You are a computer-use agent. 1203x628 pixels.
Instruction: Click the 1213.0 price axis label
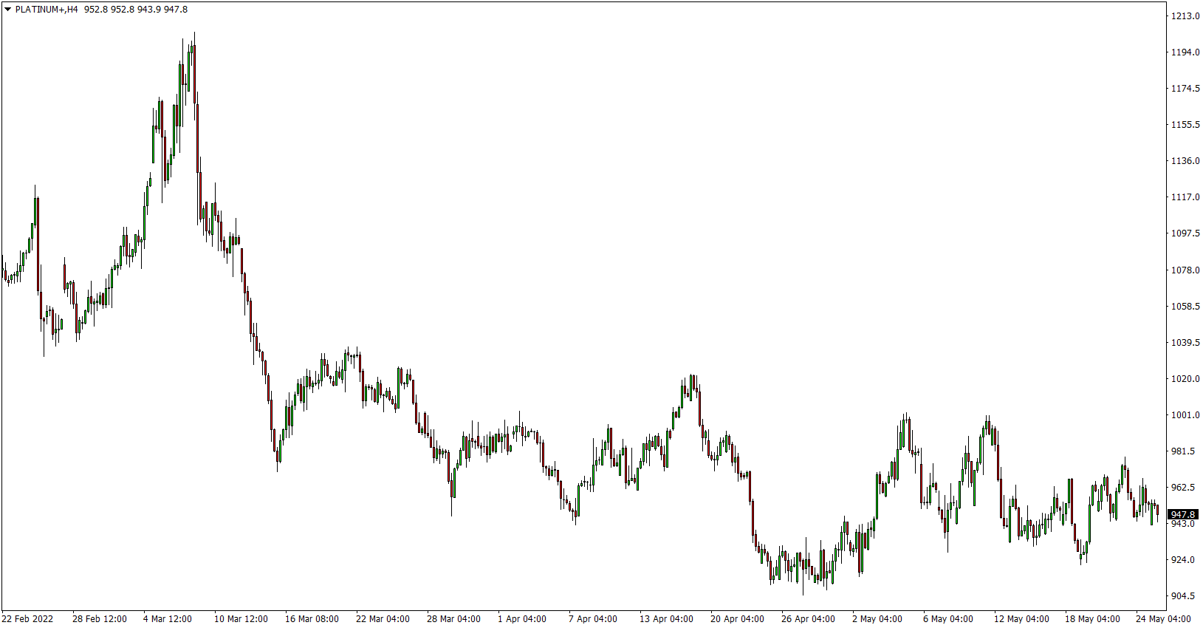[x=1185, y=16]
